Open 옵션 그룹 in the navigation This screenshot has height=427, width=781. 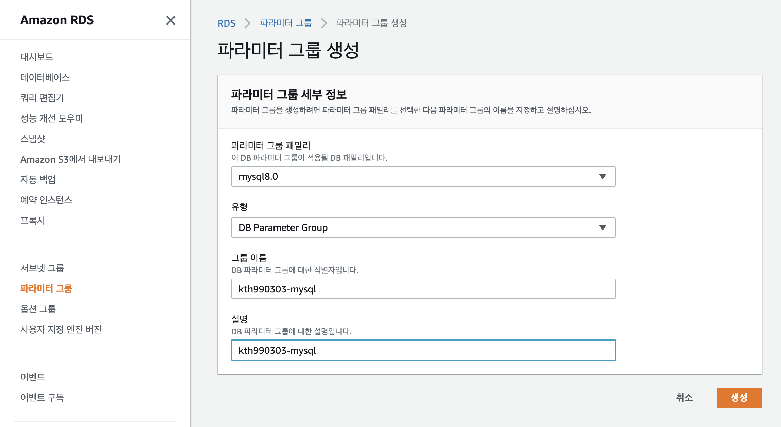pos(38,309)
